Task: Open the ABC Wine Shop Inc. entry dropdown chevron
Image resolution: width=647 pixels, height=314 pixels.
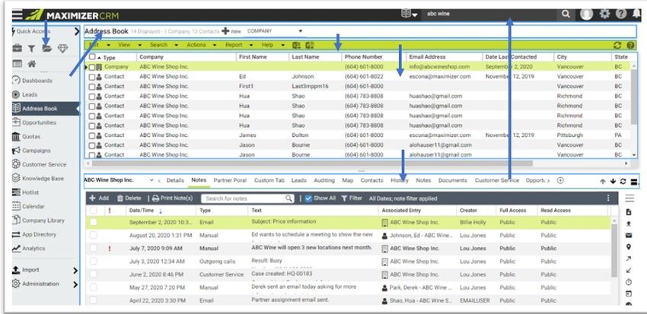Action: pyautogui.click(x=151, y=180)
